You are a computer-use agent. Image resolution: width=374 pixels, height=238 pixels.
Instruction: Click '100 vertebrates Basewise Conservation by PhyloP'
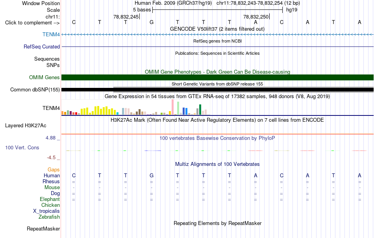click(x=217, y=138)
